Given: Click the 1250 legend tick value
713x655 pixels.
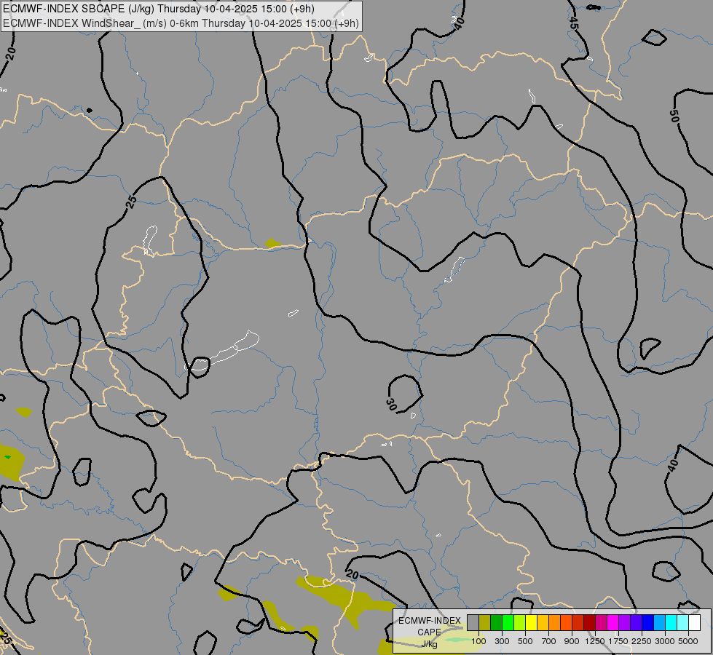Looking at the screenshot, I should (x=595, y=641).
